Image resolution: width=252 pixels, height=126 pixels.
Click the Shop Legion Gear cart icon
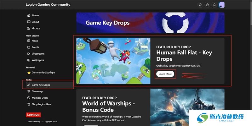pyautogui.click(x=29, y=104)
